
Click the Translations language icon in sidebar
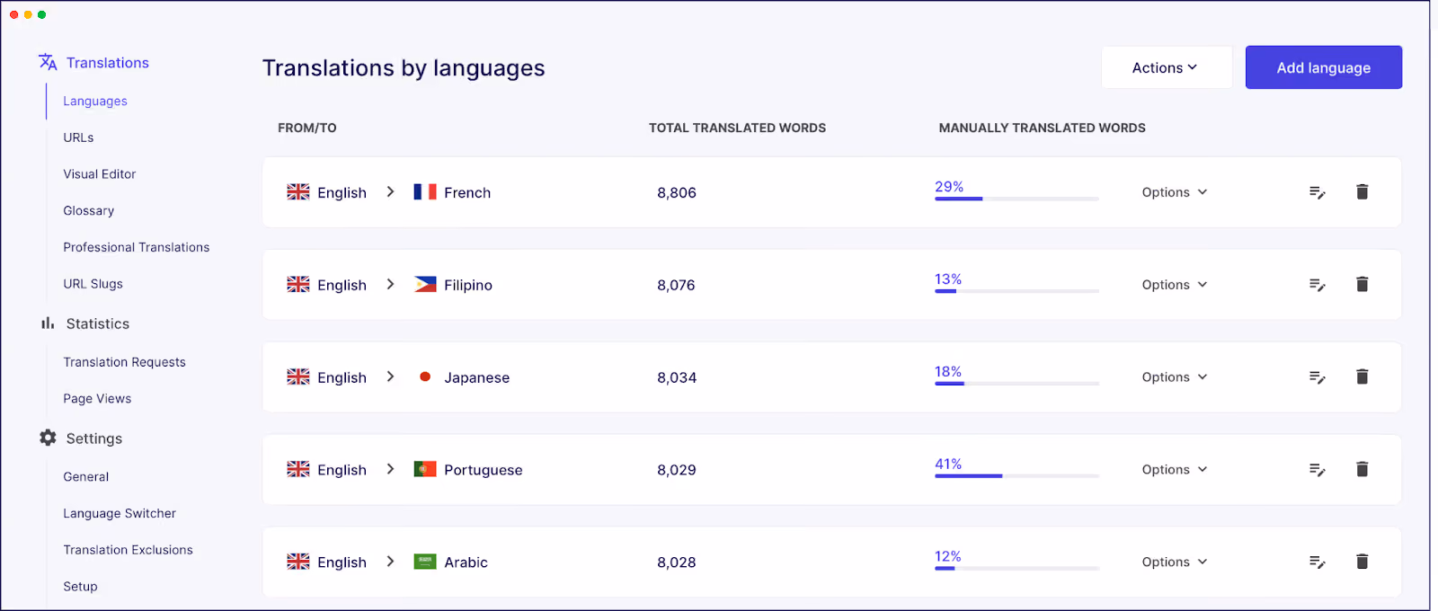[48, 62]
